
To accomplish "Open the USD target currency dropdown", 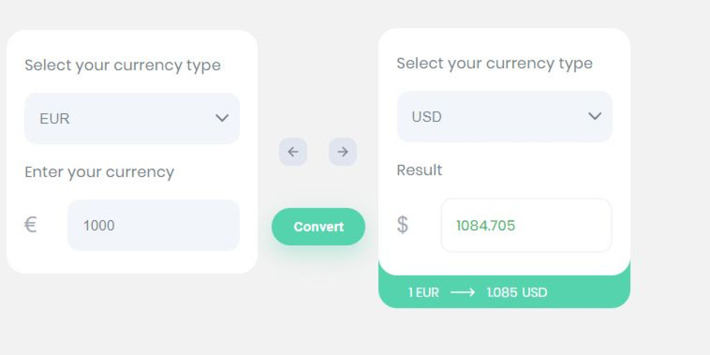I will (505, 117).
